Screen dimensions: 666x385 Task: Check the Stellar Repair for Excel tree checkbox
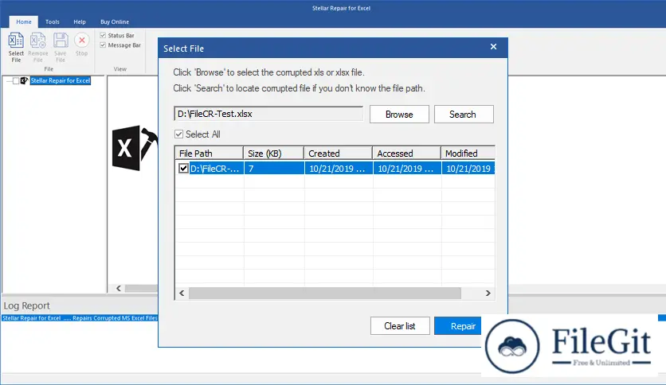point(16,80)
